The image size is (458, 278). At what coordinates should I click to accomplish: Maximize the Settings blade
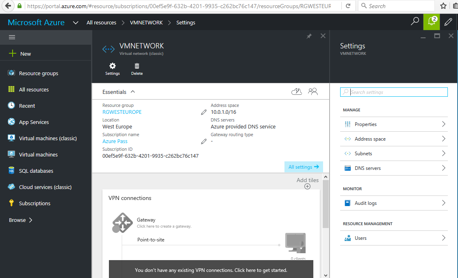tap(437, 36)
